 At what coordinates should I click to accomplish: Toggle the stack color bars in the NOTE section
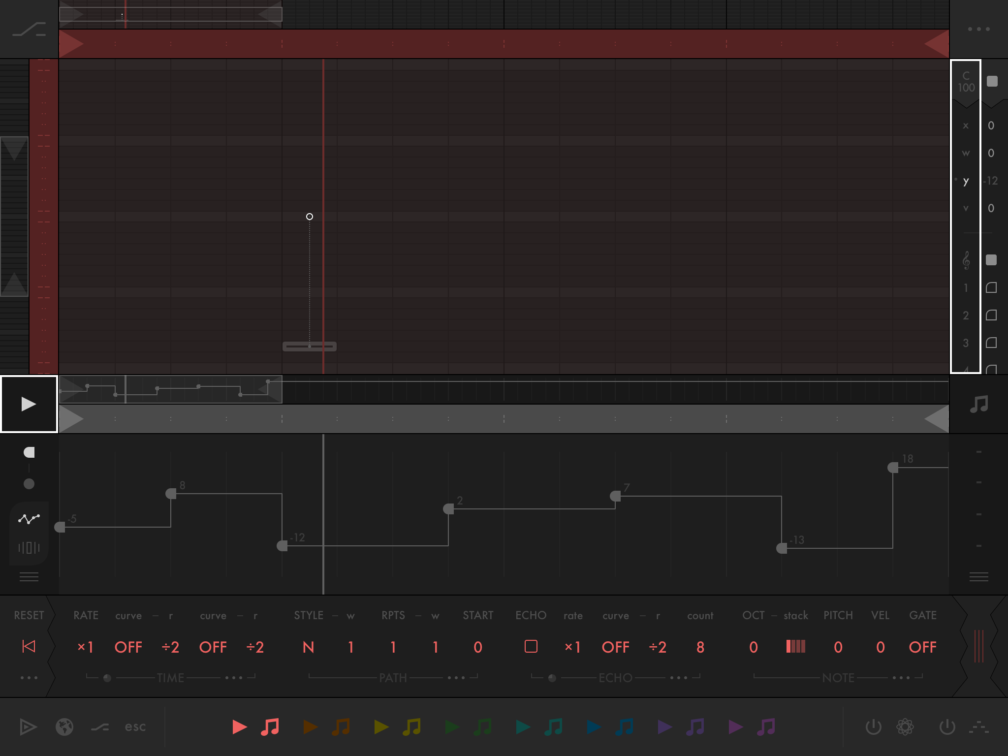(796, 647)
